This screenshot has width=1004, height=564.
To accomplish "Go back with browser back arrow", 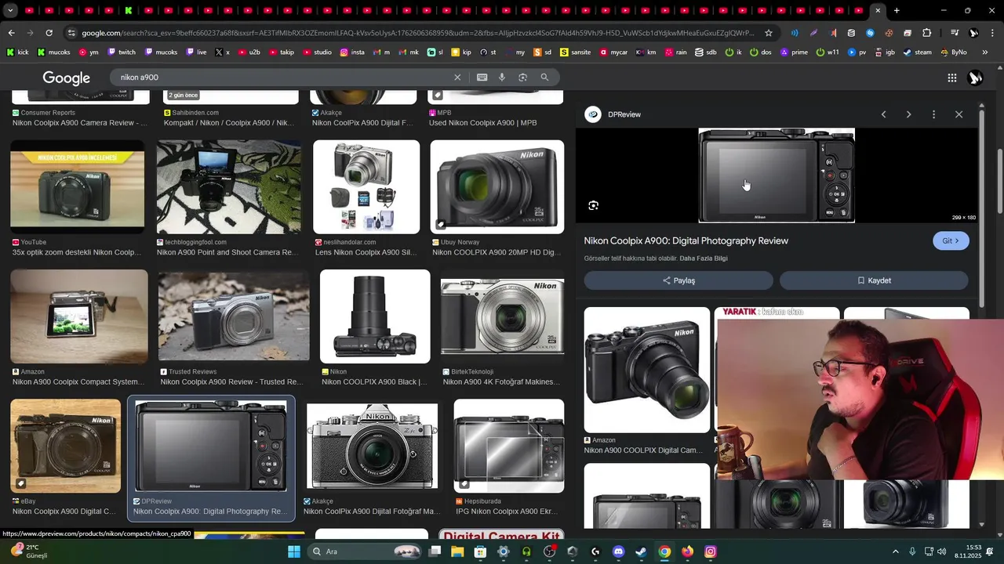I will point(11,33).
